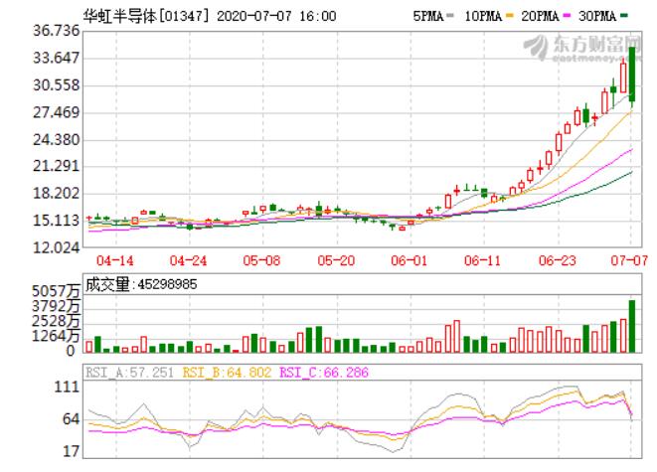Click the 111 RSI axis label
Screen dimensions: 657x472
point(67,387)
